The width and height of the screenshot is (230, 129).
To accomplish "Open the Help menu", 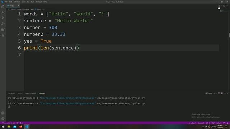I will click(x=45, y=2).
